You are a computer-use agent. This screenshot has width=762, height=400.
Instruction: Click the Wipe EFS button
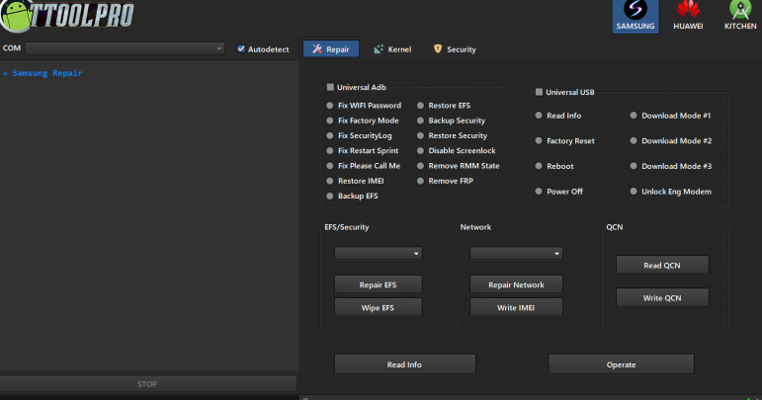click(x=379, y=307)
